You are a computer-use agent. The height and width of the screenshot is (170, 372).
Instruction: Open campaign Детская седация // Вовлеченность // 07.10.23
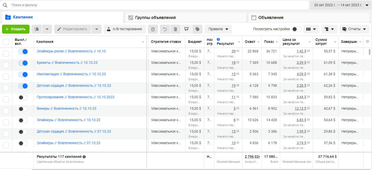74,132
